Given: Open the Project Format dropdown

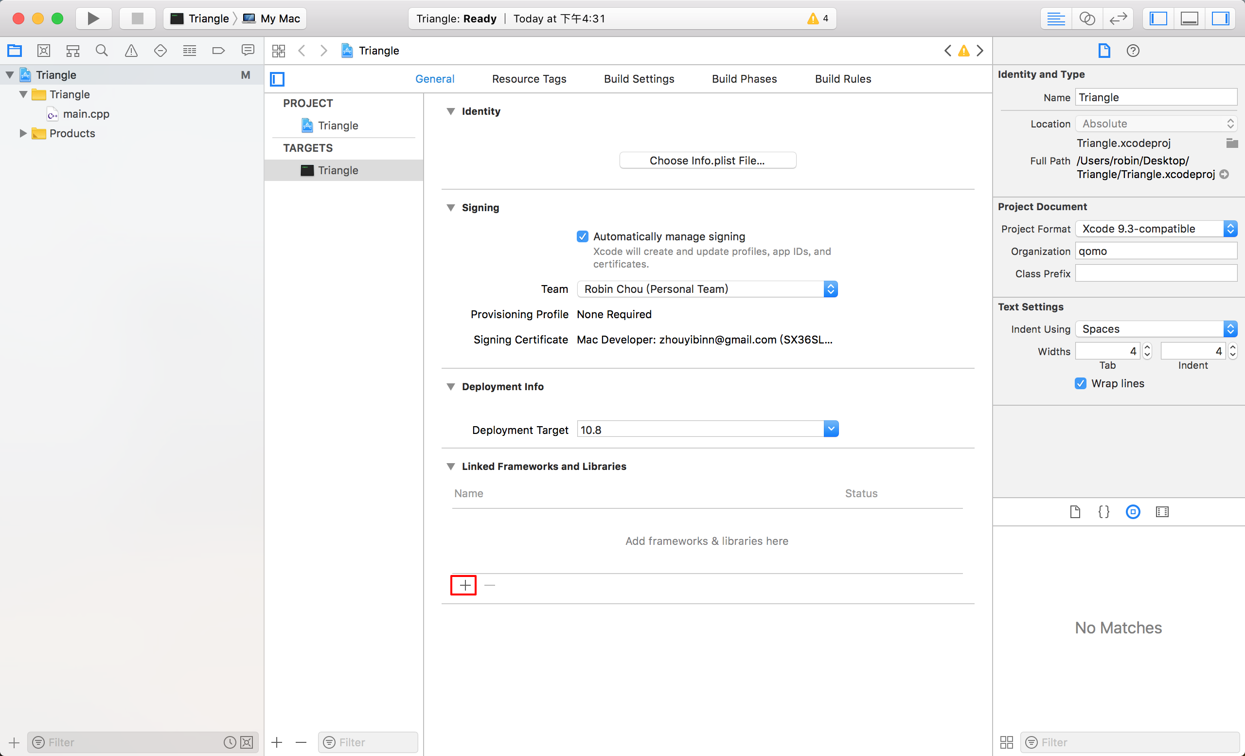Looking at the screenshot, I should (x=1156, y=229).
